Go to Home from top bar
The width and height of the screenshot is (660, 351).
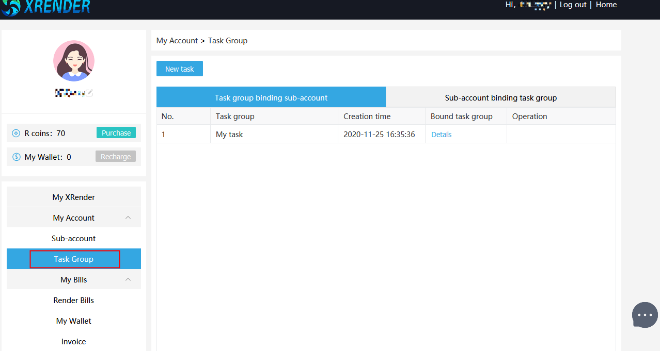click(606, 5)
